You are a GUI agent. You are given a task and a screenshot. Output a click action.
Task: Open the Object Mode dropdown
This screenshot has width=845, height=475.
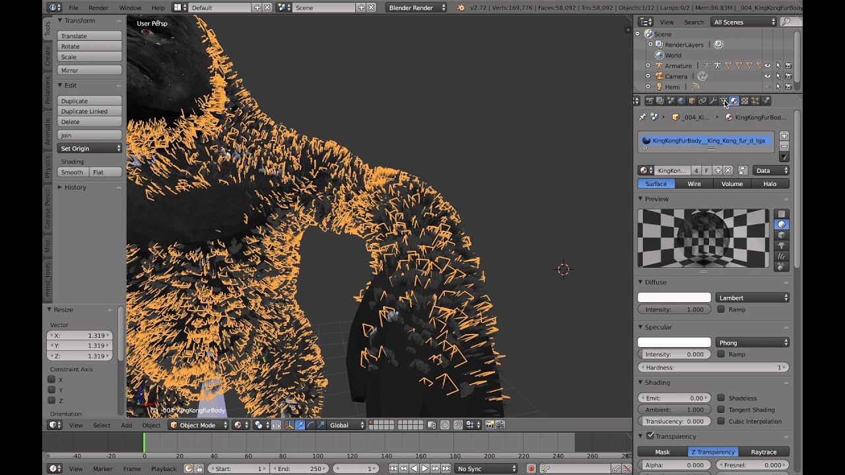click(x=198, y=425)
